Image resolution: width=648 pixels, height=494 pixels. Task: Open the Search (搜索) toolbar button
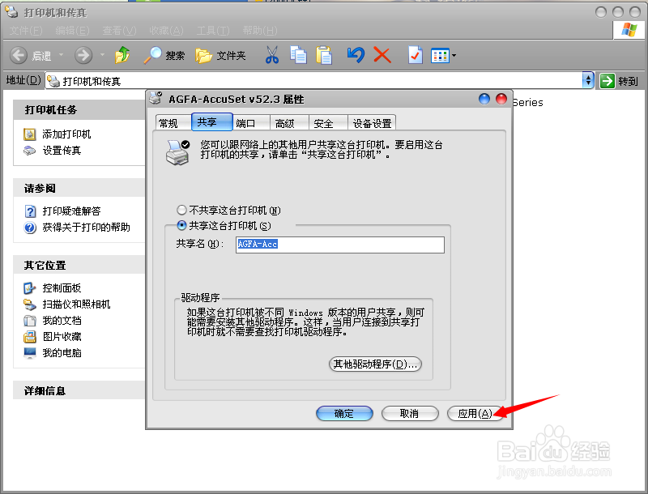164,55
